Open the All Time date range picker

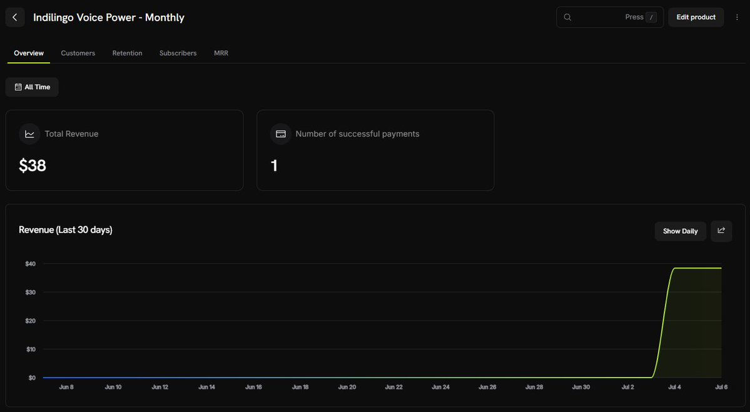click(x=32, y=87)
